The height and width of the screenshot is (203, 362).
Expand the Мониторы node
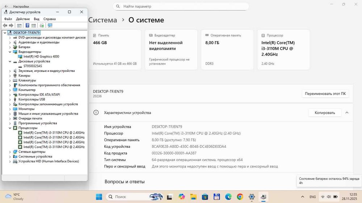coord(10,109)
